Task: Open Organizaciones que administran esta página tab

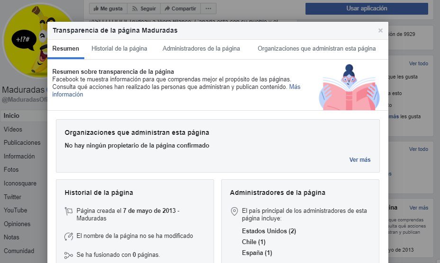Action: click(x=316, y=49)
